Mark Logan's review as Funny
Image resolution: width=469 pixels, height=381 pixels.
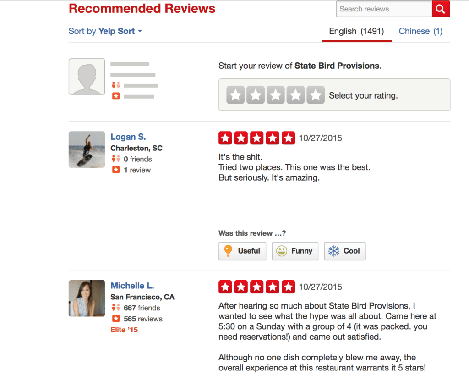click(295, 251)
